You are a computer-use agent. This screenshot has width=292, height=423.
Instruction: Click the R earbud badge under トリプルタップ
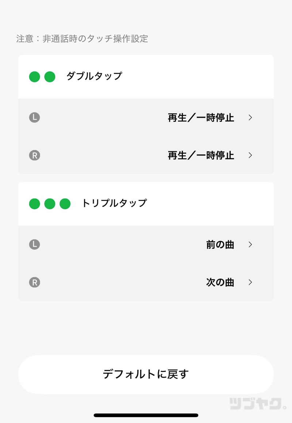coord(34,282)
